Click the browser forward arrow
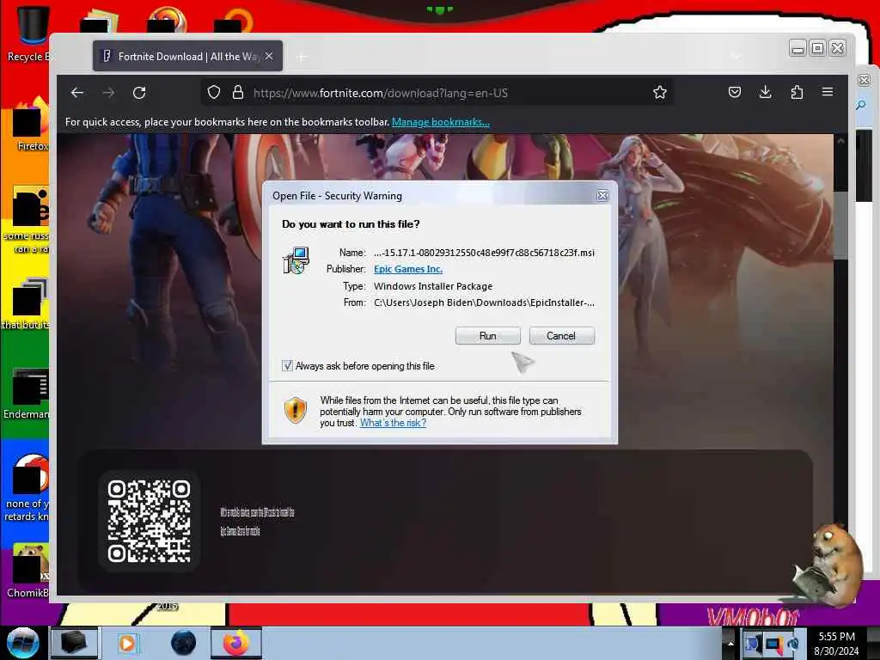 click(x=108, y=93)
